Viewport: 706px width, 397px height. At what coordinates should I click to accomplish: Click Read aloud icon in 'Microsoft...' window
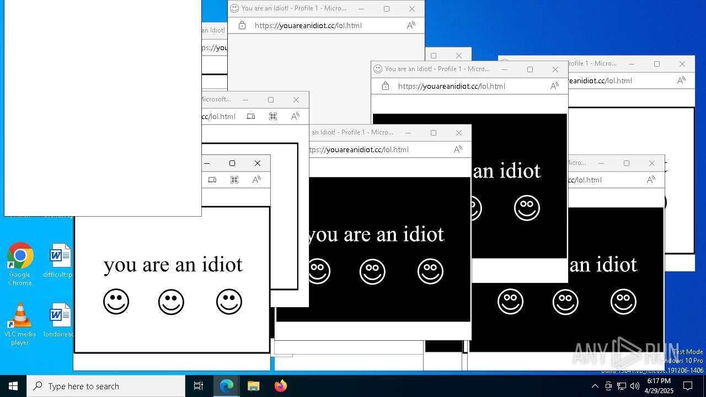[x=295, y=116]
